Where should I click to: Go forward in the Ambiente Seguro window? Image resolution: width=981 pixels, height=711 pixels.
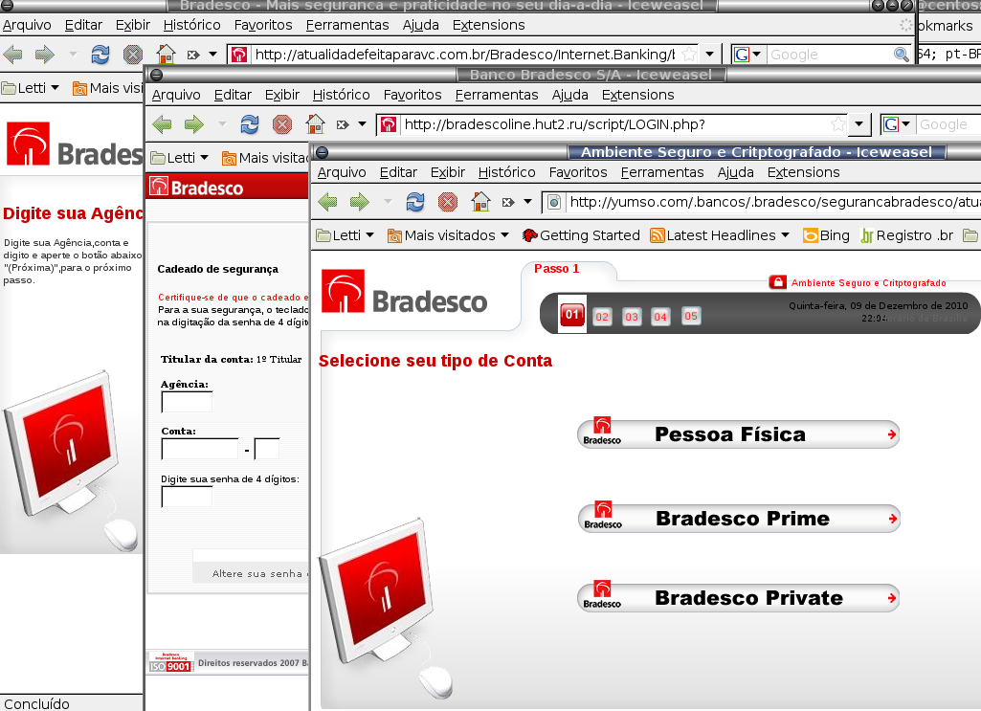tap(360, 202)
